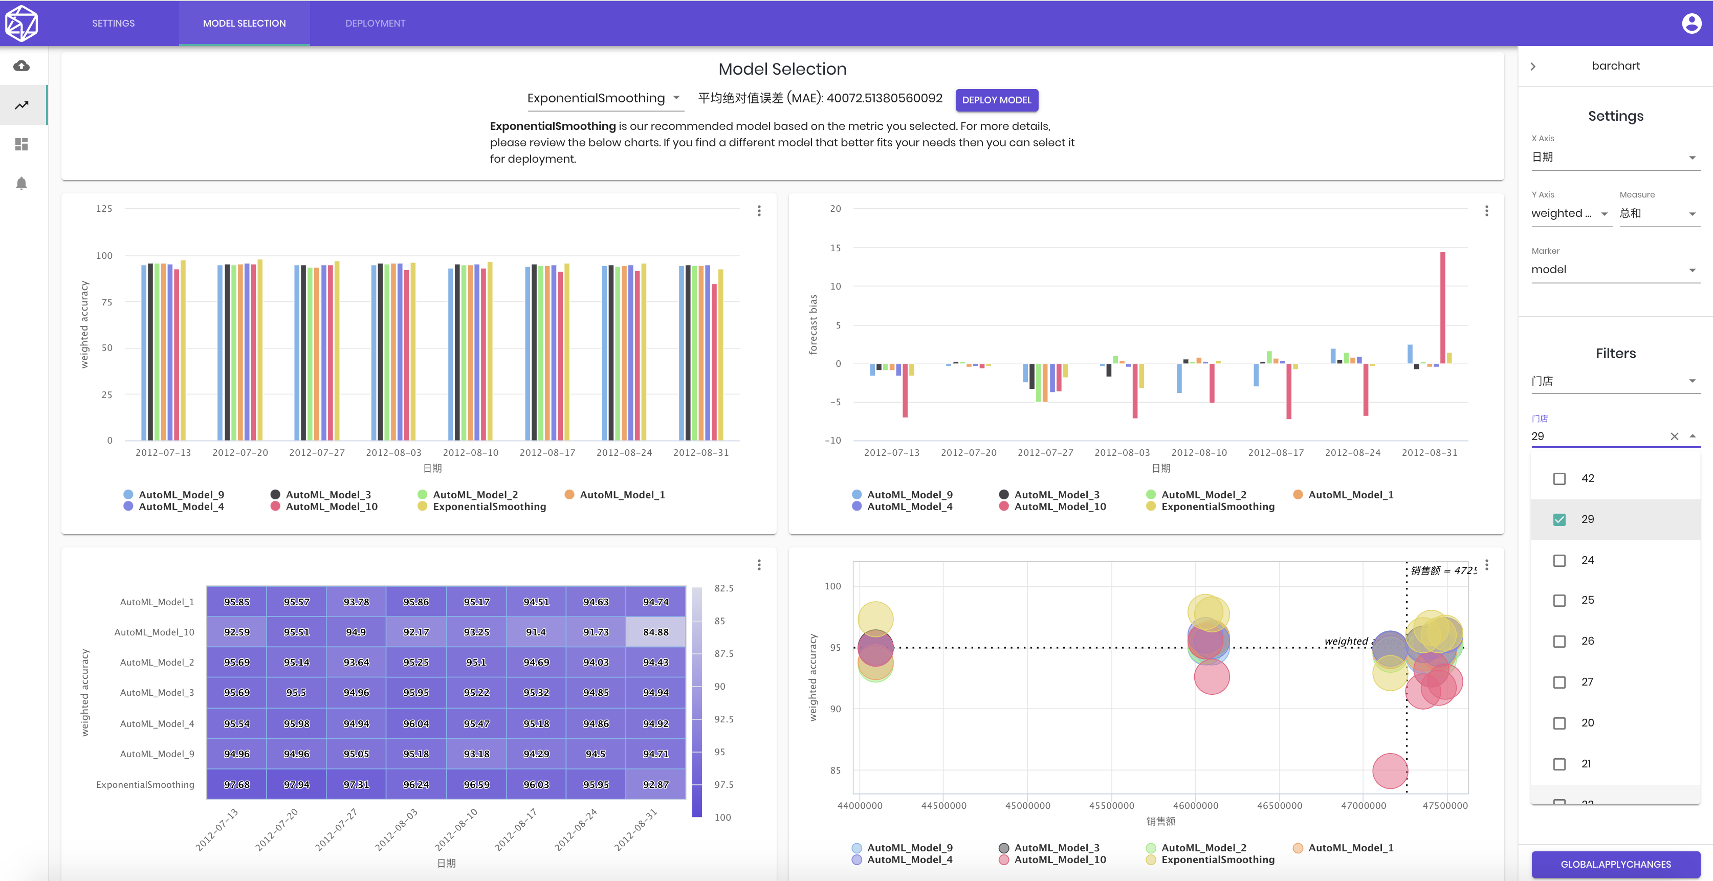Click heatmap cell 97.94 for ExponentialSmoothing
Viewport: 1713px width, 881px height.
(x=297, y=785)
